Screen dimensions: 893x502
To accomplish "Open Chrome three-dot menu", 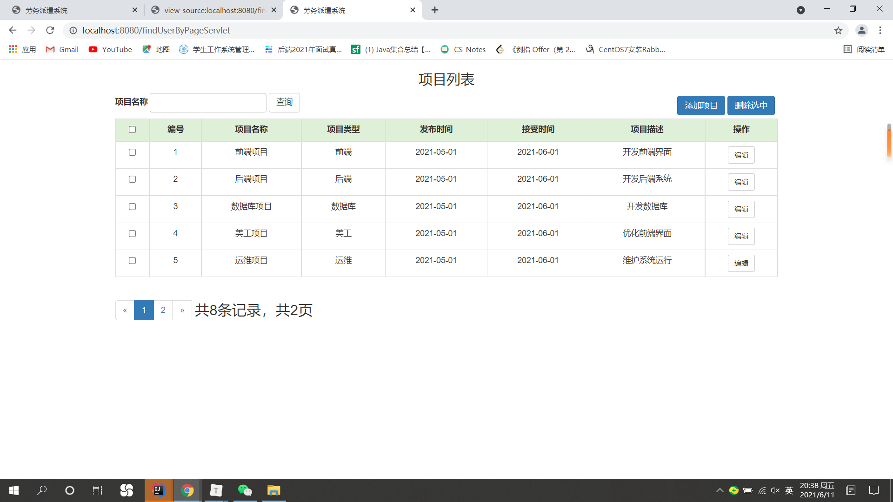I will (x=880, y=30).
